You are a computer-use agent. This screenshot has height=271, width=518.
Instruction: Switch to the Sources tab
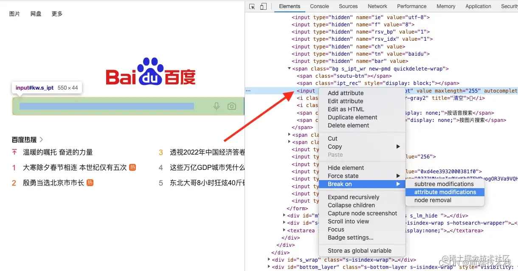[x=348, y=6]
